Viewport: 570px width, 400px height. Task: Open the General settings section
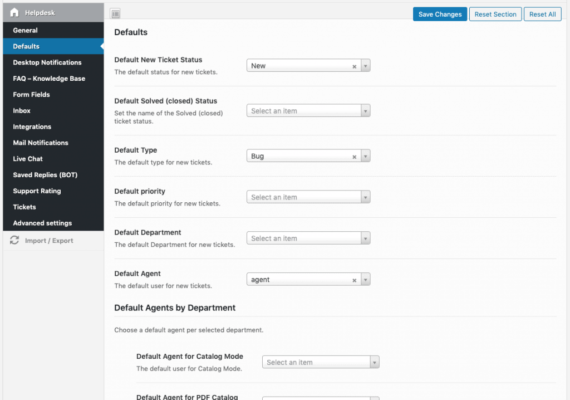(26, 30)
